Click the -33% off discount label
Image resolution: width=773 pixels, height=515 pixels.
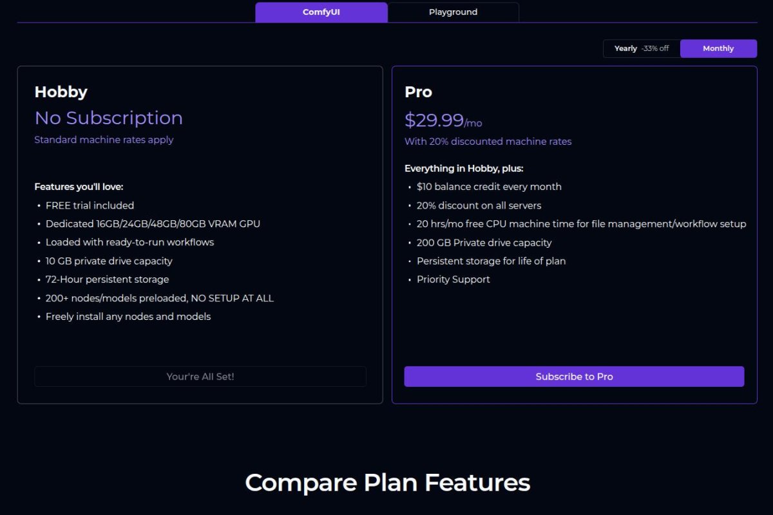pos(655,48)
